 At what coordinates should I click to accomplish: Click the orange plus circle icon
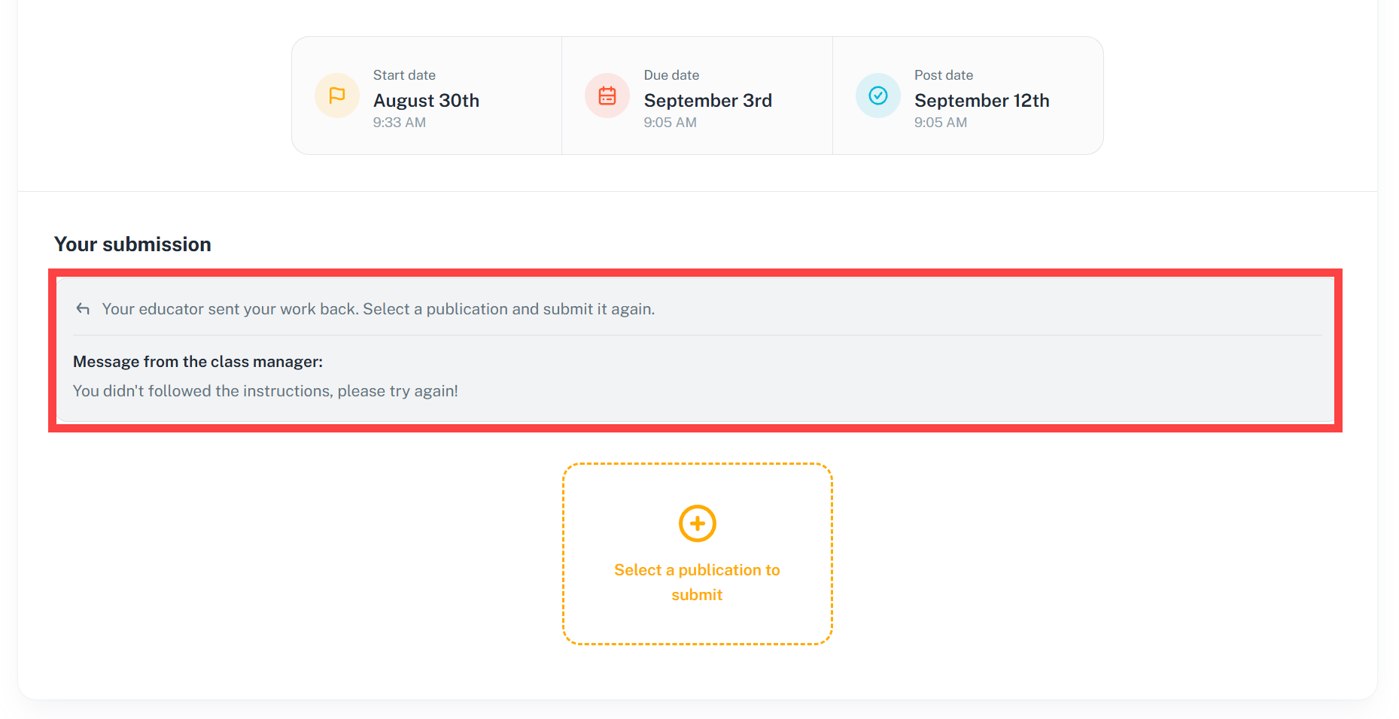[x=698, y=523]
